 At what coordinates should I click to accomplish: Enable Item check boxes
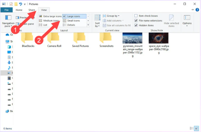136,16
